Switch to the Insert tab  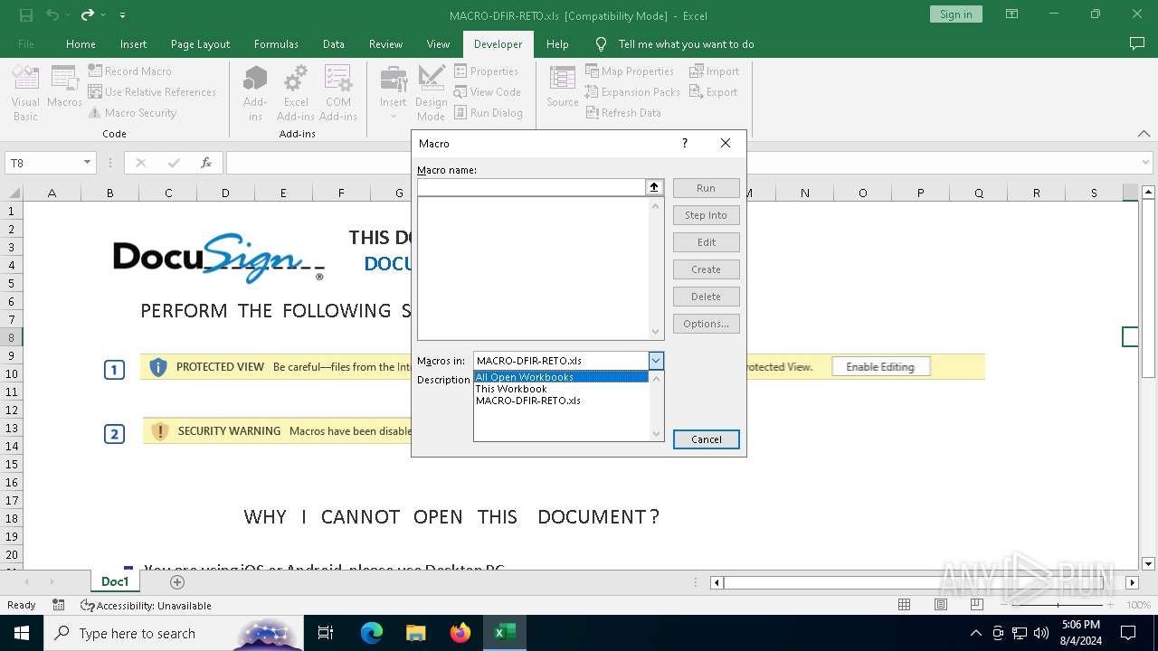[133, 43]
